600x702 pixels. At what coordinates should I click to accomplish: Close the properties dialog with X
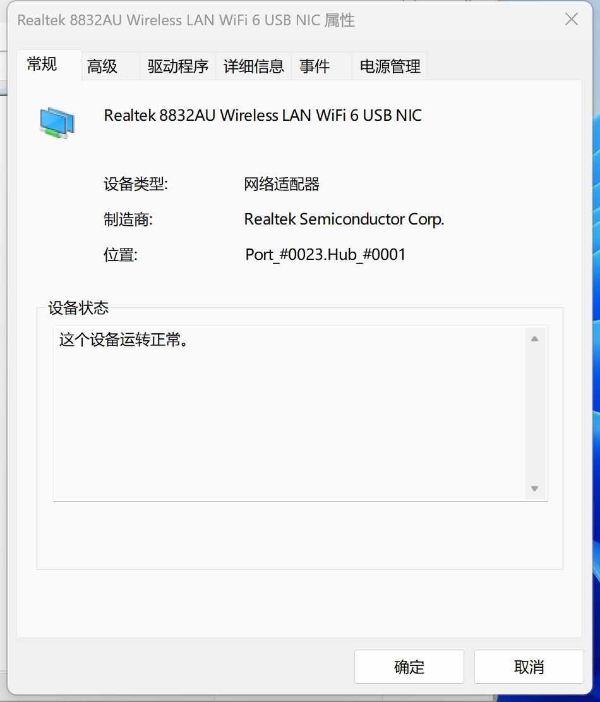[x=572, y=19]
